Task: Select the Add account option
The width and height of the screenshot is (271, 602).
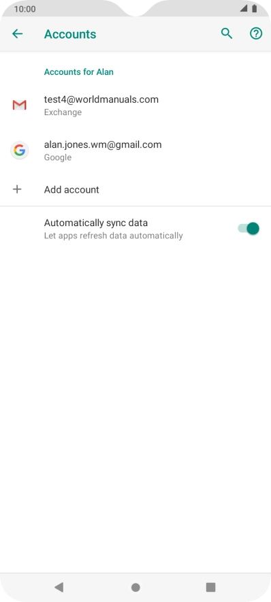Action: [135, 189]
